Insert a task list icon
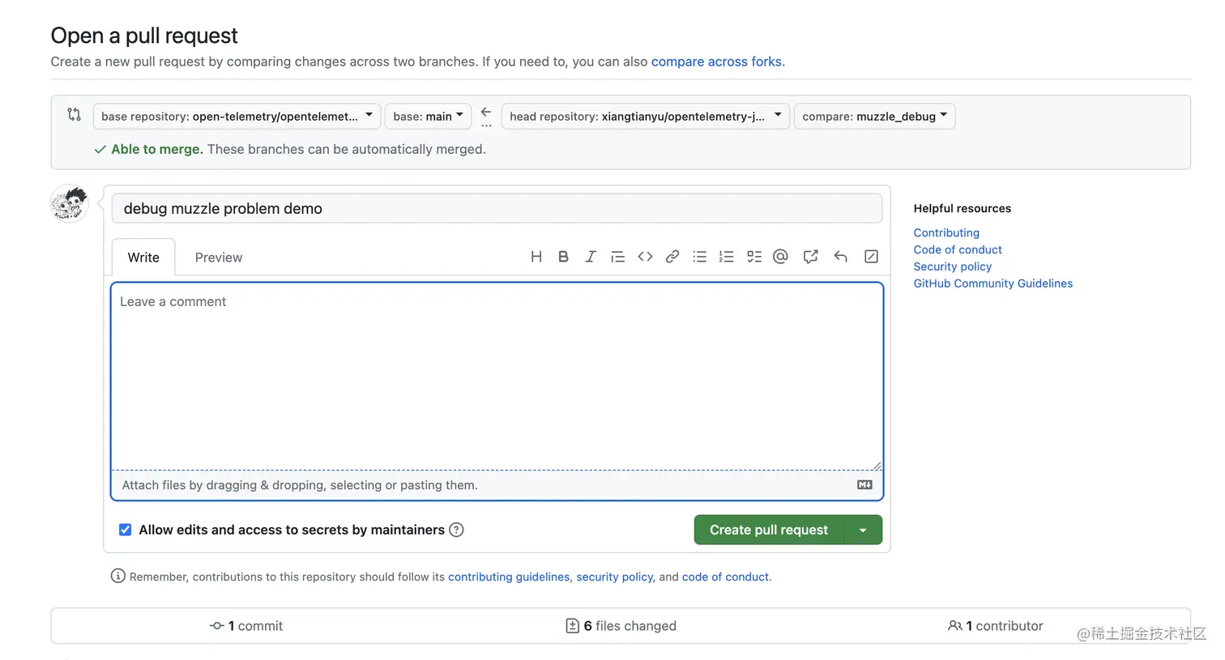 pyautogui.click(x=754, y=257)
